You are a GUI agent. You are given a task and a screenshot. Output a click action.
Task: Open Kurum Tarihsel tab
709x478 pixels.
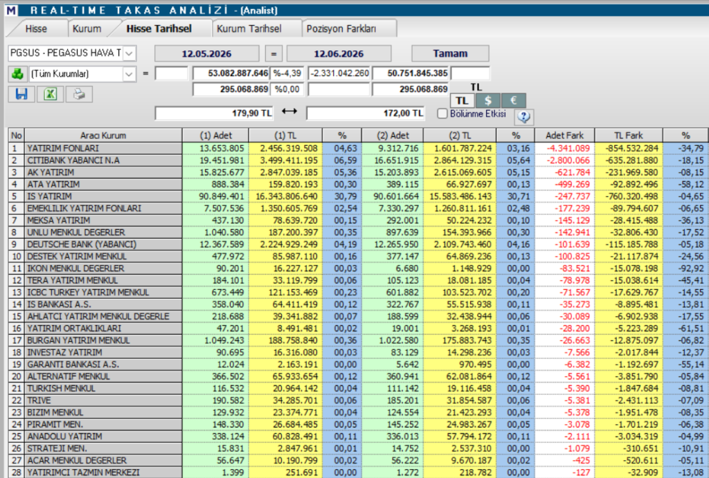tap(249, 28)
